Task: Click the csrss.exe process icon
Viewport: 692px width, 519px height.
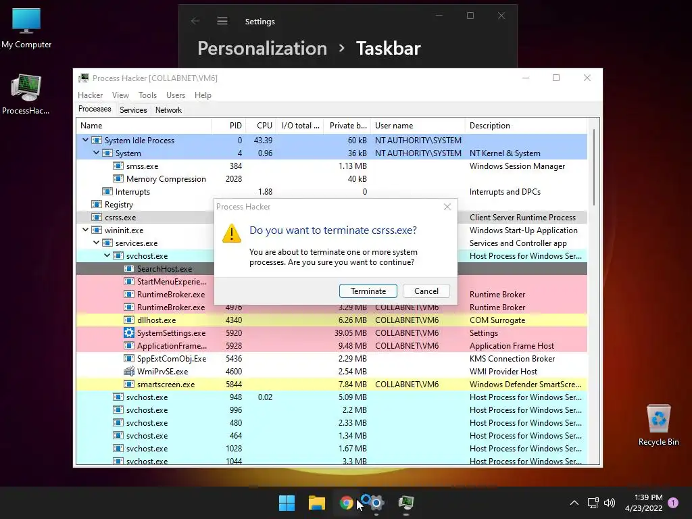Action: click(96, 217)
